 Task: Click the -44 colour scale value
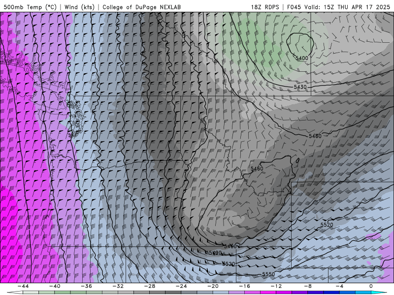coord(23,286)
